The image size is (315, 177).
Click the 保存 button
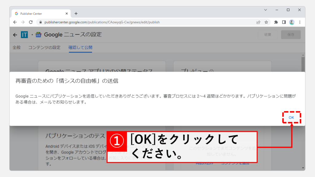point(291,35)
